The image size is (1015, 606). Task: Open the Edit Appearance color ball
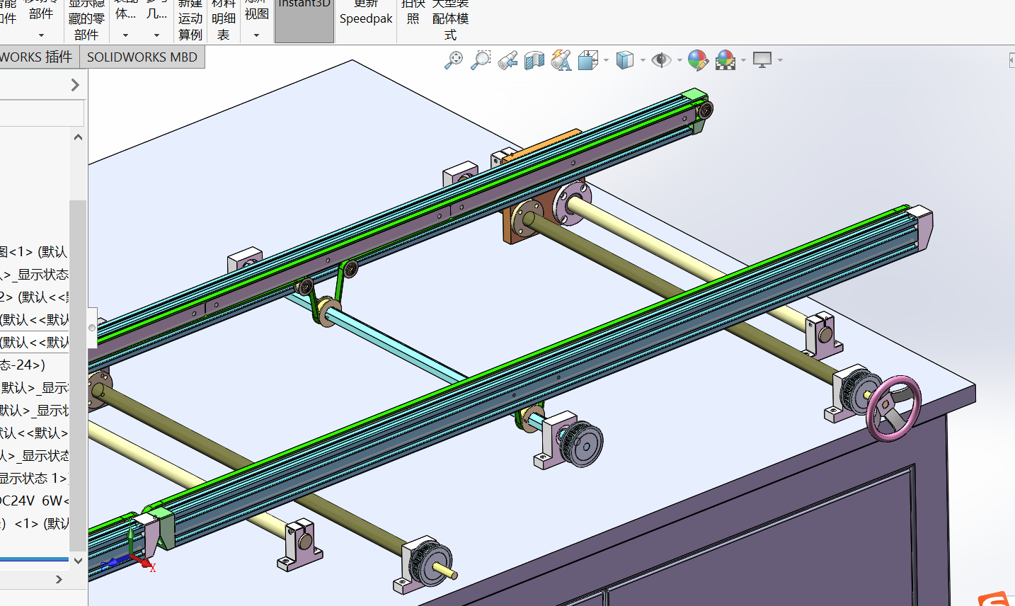tap(697, 60)
